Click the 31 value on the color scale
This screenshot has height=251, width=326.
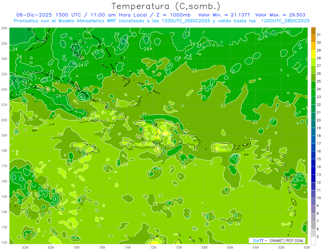point(319,35)
